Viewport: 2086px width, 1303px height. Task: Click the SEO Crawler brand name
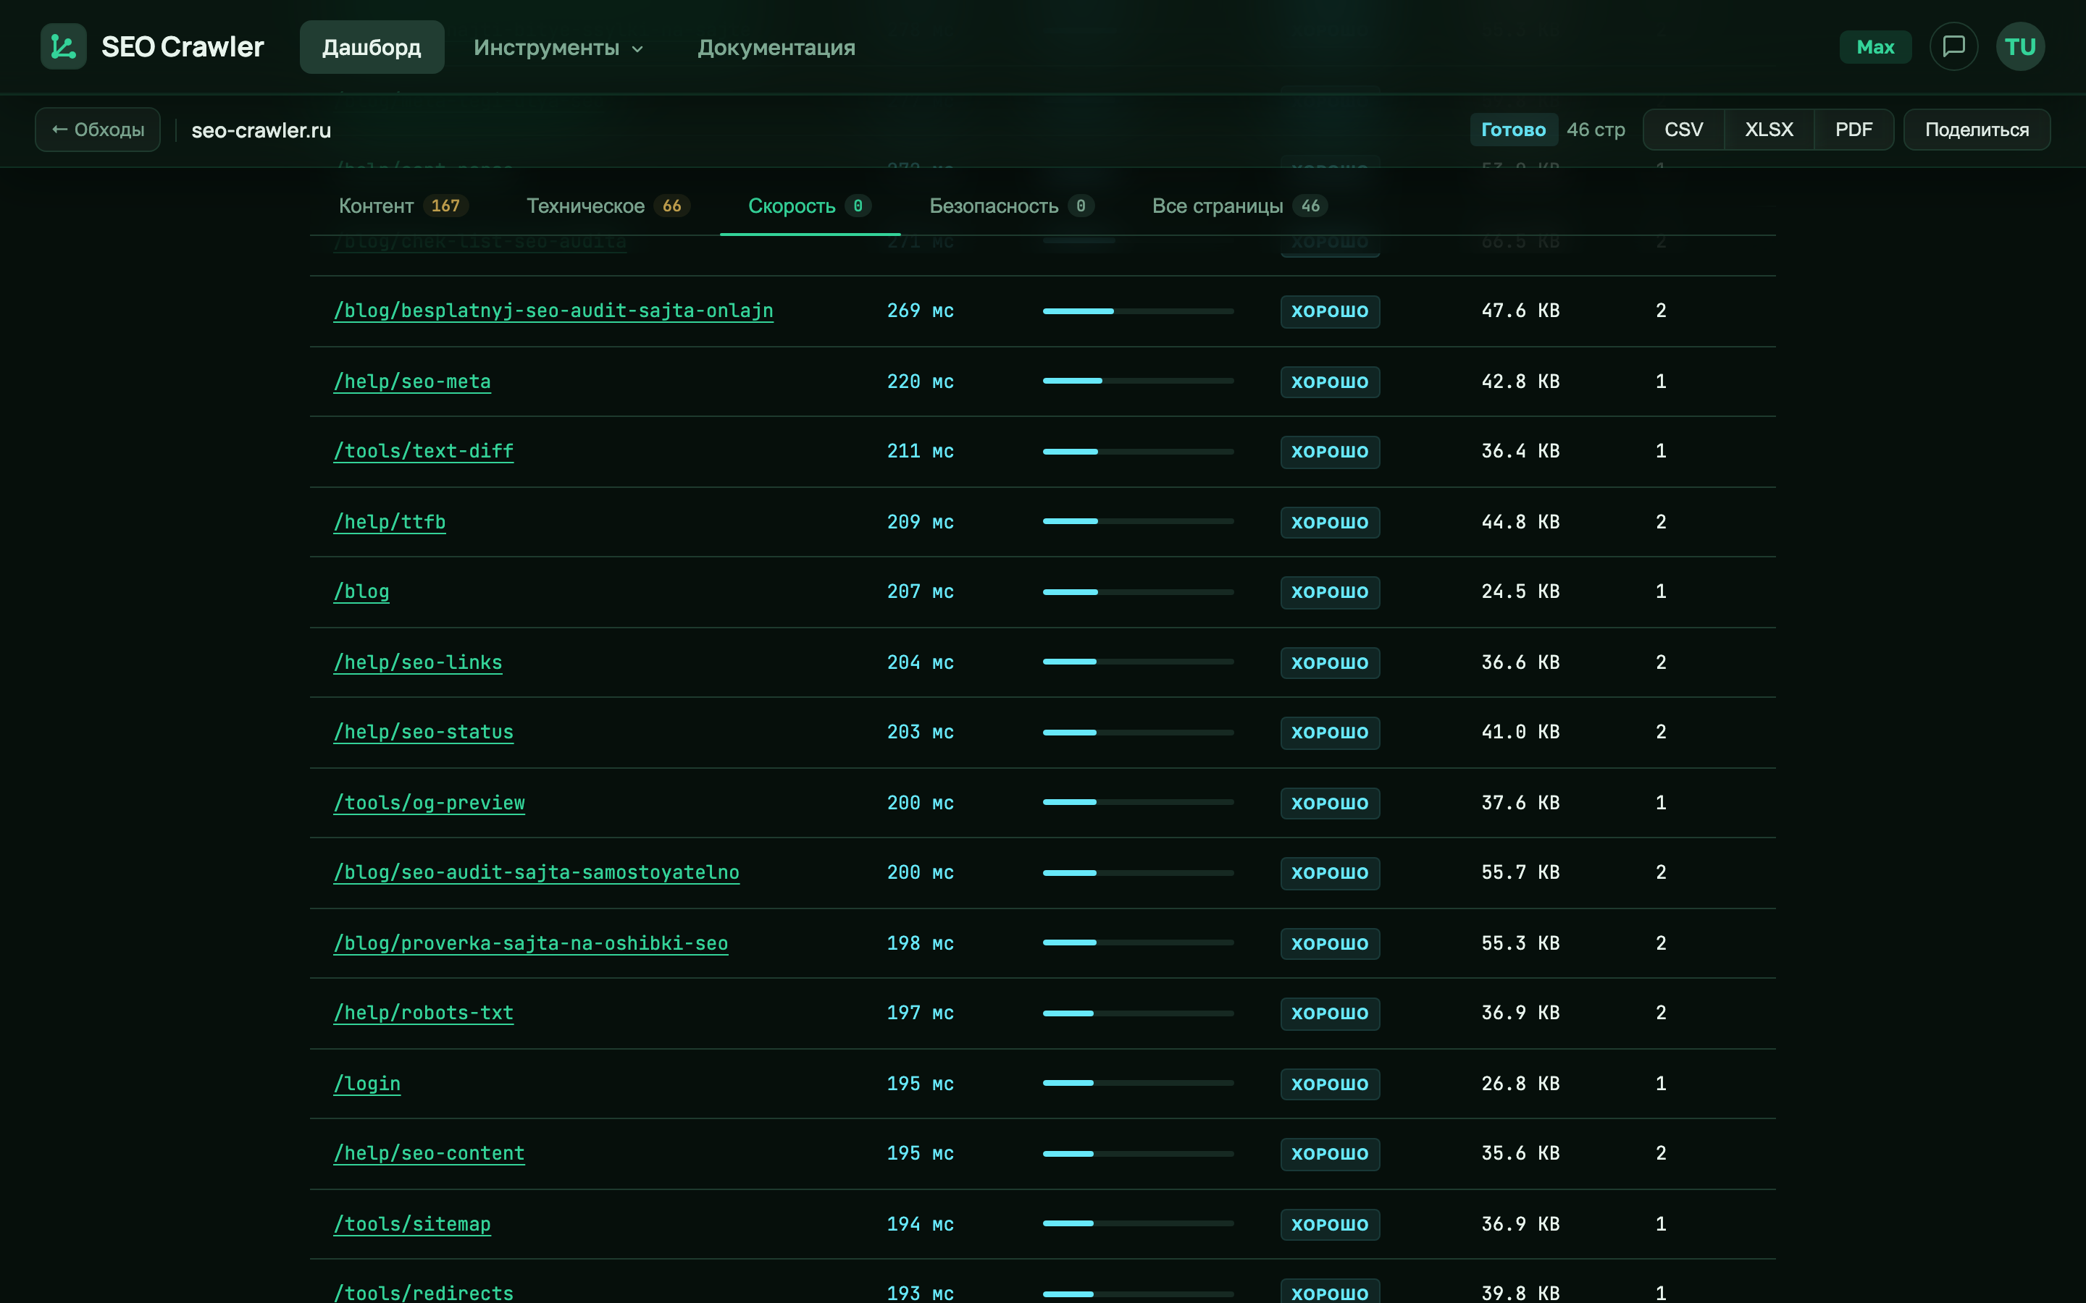183,46
